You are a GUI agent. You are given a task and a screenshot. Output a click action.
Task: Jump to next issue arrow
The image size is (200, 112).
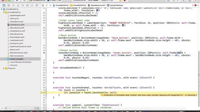coord(198,5)
